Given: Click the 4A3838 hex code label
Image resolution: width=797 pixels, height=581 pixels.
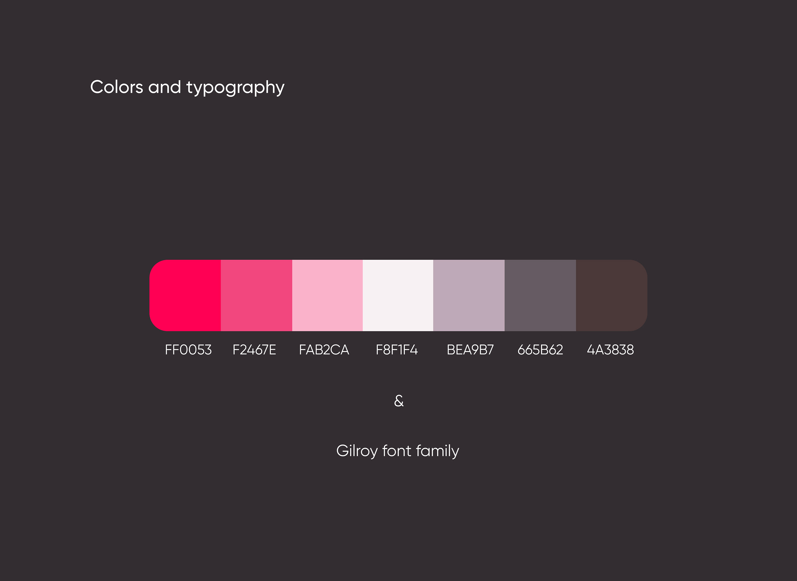Looking at the screenshot, I should point(611,350).
